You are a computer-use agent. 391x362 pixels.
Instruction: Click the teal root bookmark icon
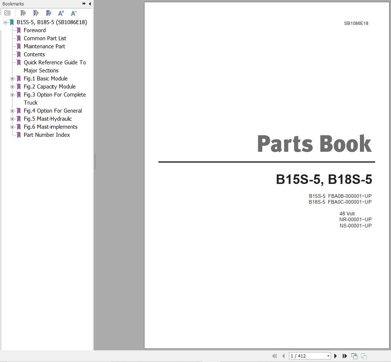(12, 22)
